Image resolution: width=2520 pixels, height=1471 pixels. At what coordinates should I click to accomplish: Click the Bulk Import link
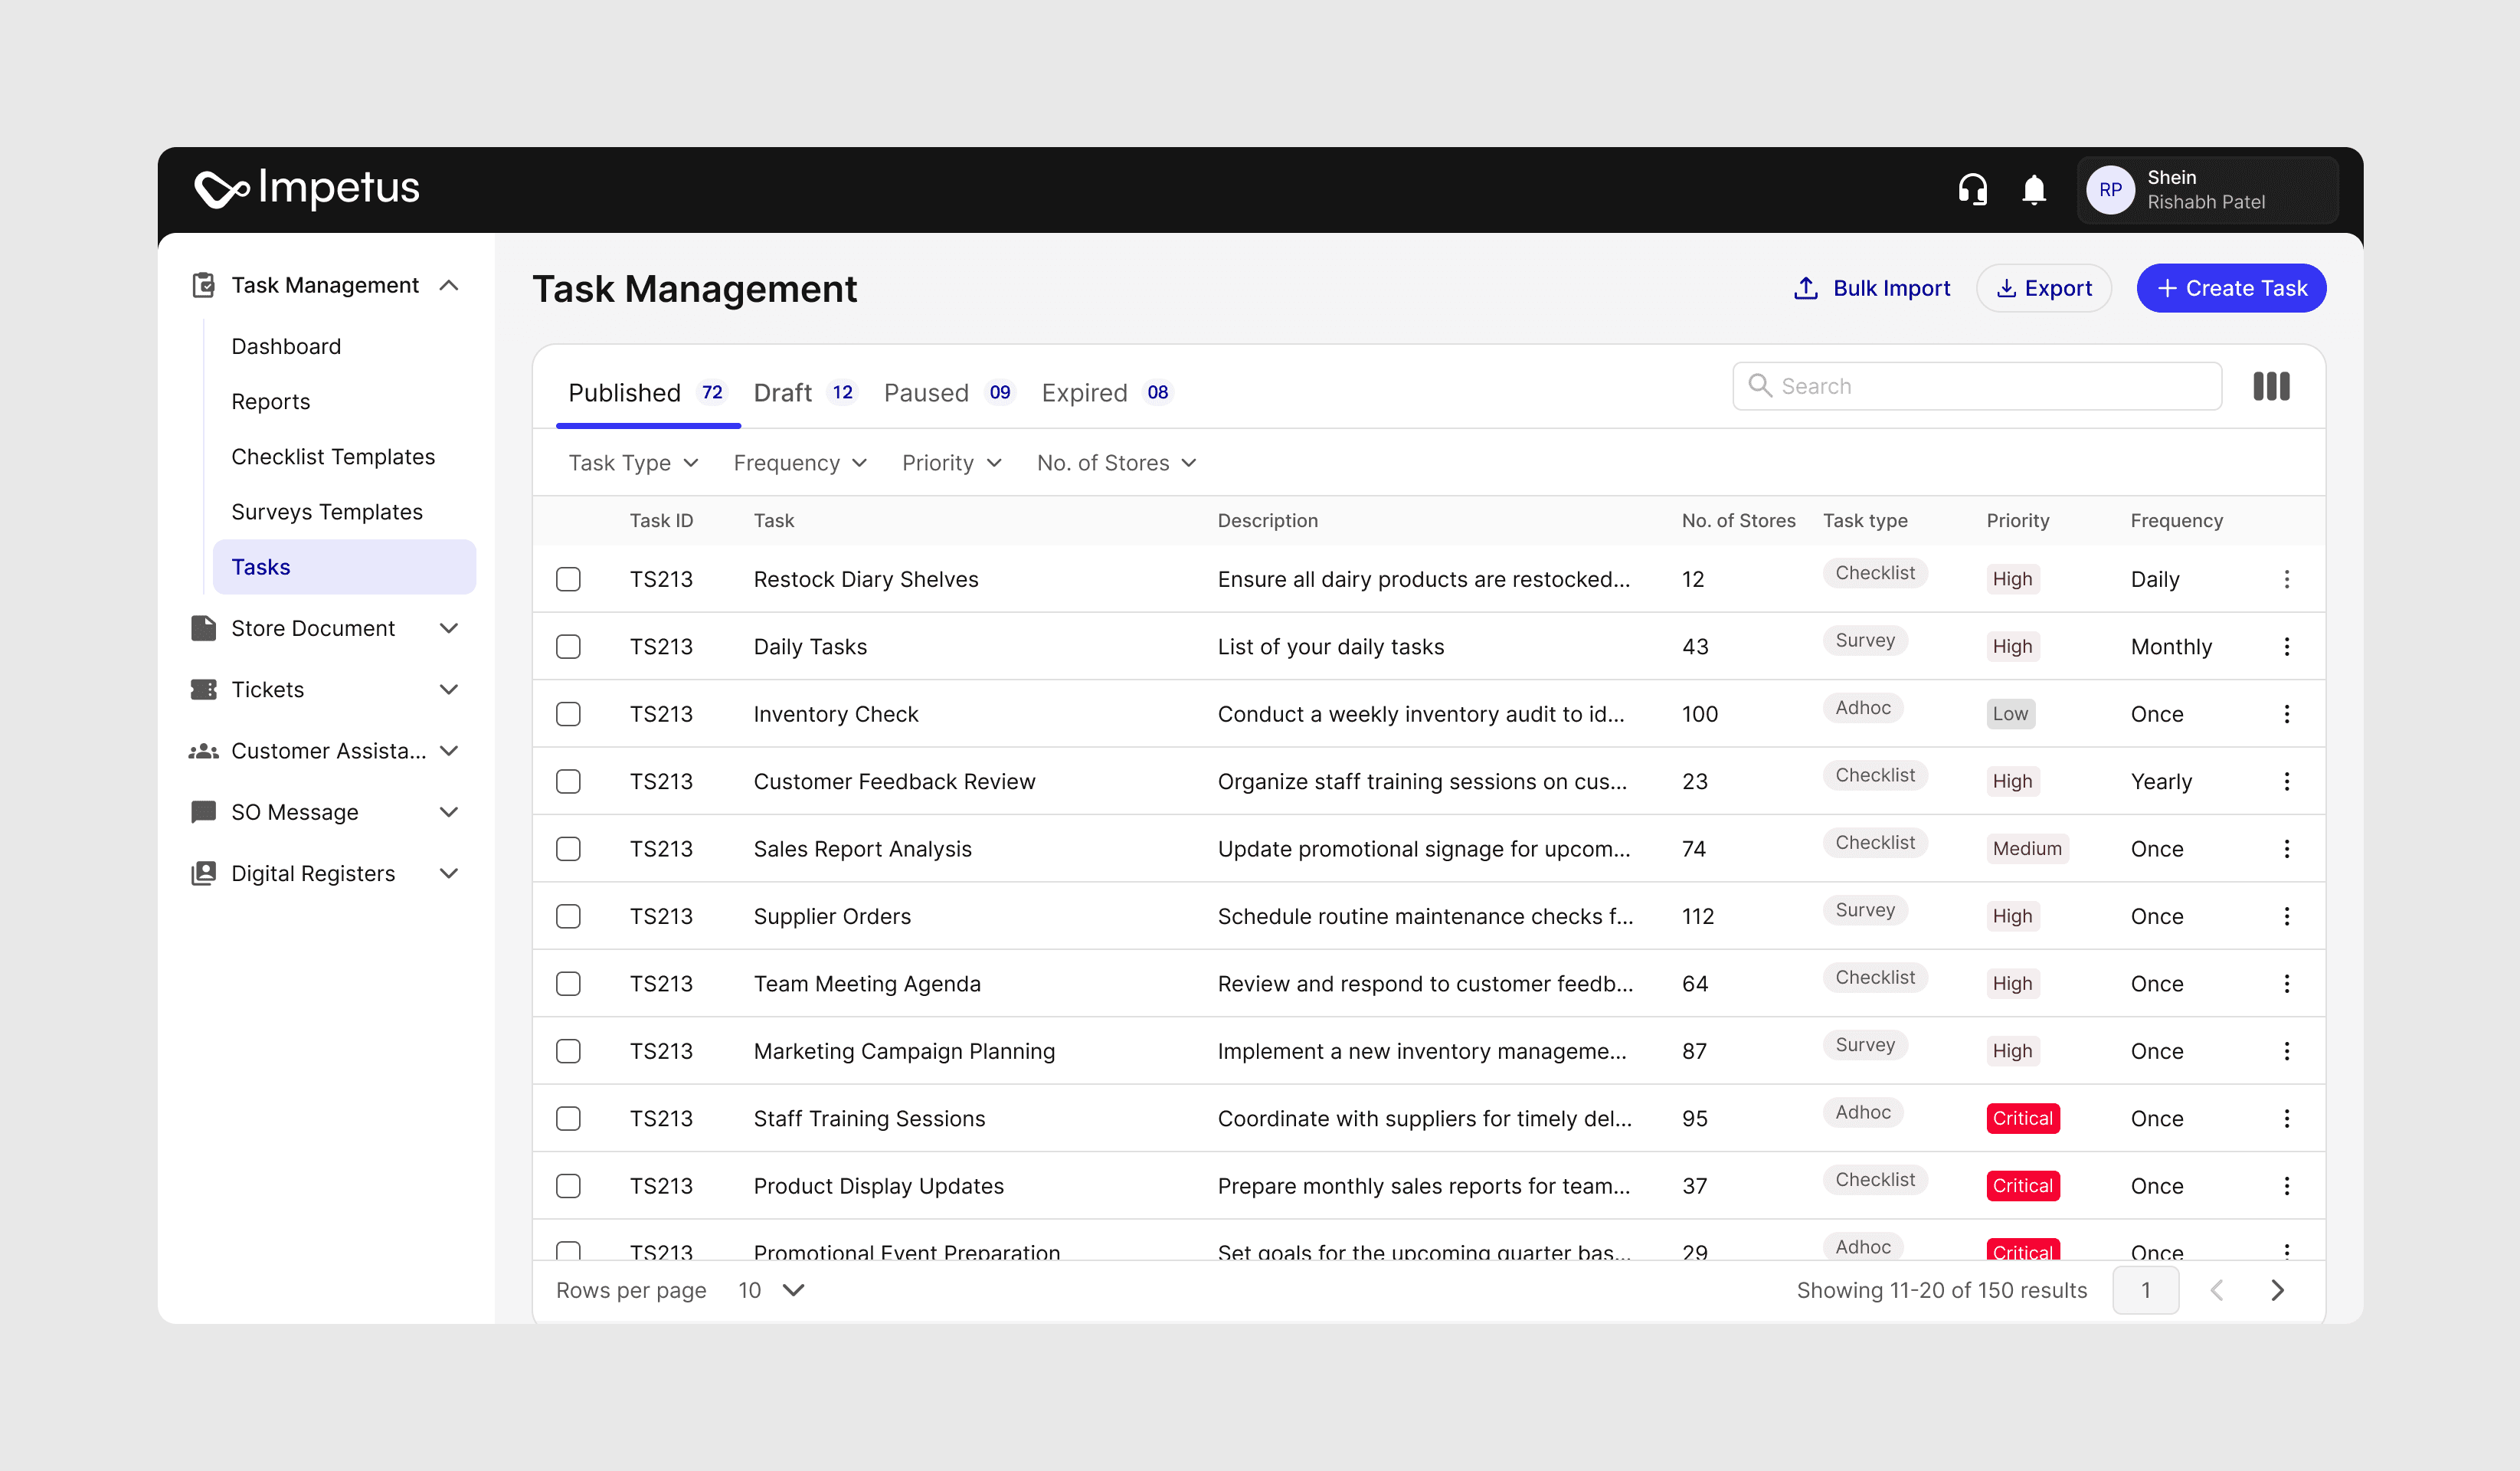(x=1871, y=288)
